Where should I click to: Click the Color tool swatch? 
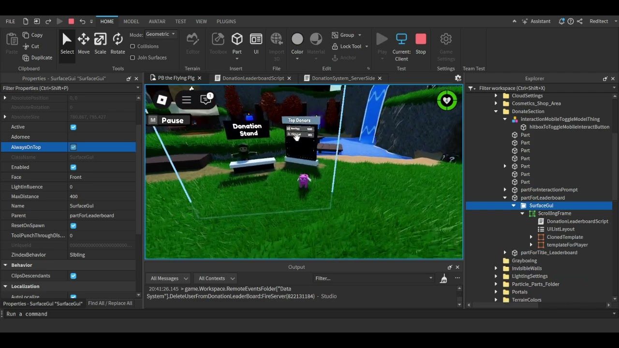click(297, 39)
